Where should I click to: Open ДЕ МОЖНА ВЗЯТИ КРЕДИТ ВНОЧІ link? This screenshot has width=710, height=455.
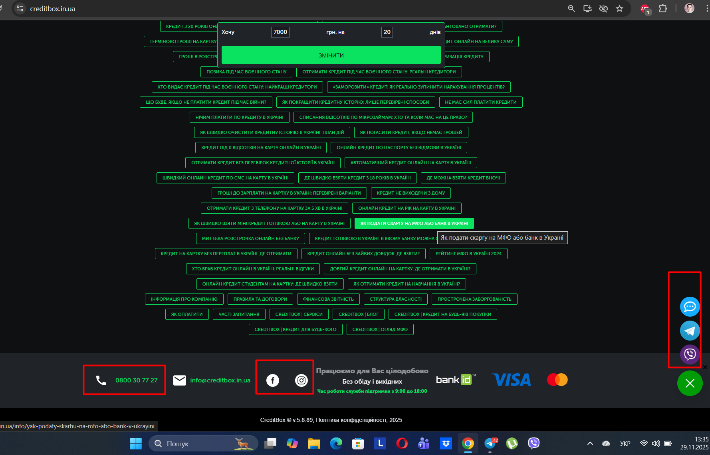point(463,178)
